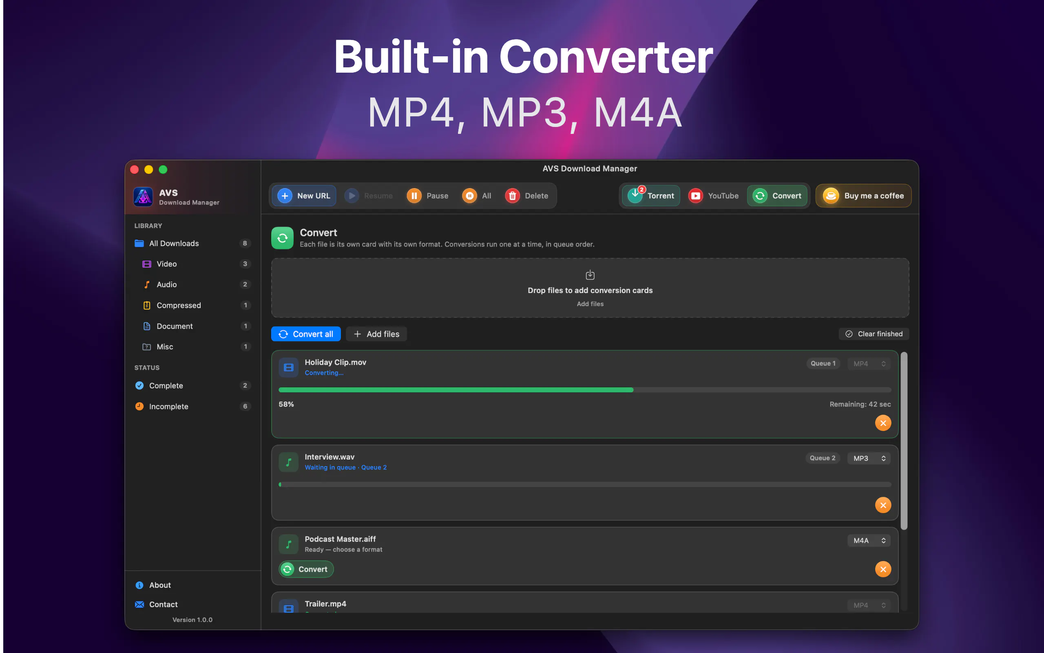Click the Clear finished button
1044x653 pixels.
click(874, 334)
